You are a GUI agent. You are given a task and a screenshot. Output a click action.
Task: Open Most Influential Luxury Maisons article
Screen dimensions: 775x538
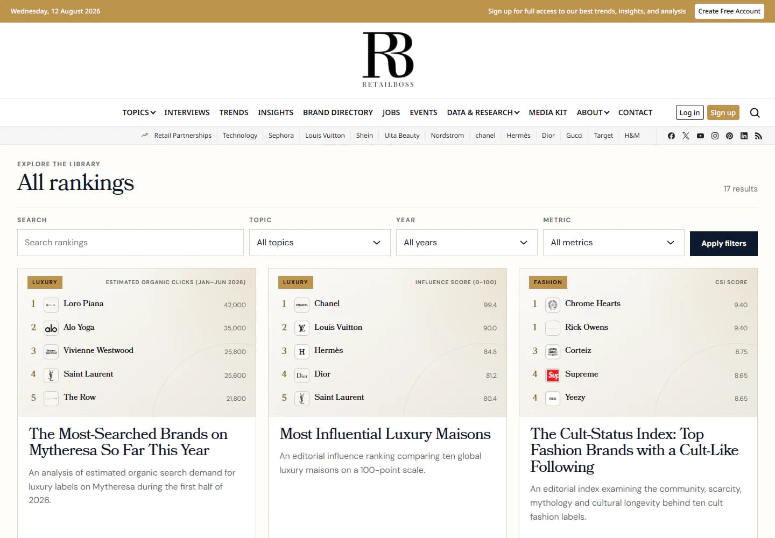point(385,434)
